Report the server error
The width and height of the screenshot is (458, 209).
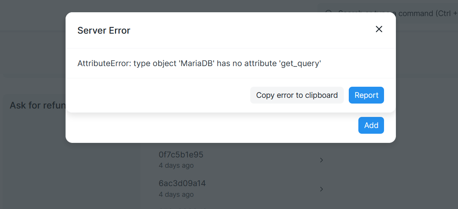[x=366, y=95]
